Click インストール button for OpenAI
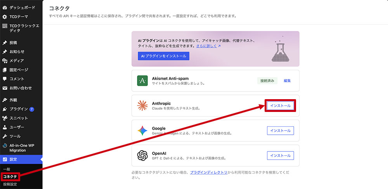The height and width of the screenshot is (189, 388). [281, 155]
